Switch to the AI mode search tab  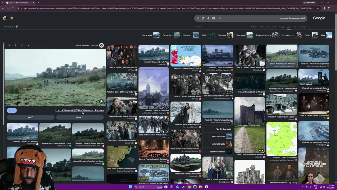tap(302, 27)
